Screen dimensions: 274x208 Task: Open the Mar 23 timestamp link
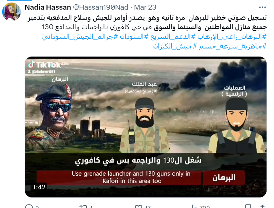145,7
